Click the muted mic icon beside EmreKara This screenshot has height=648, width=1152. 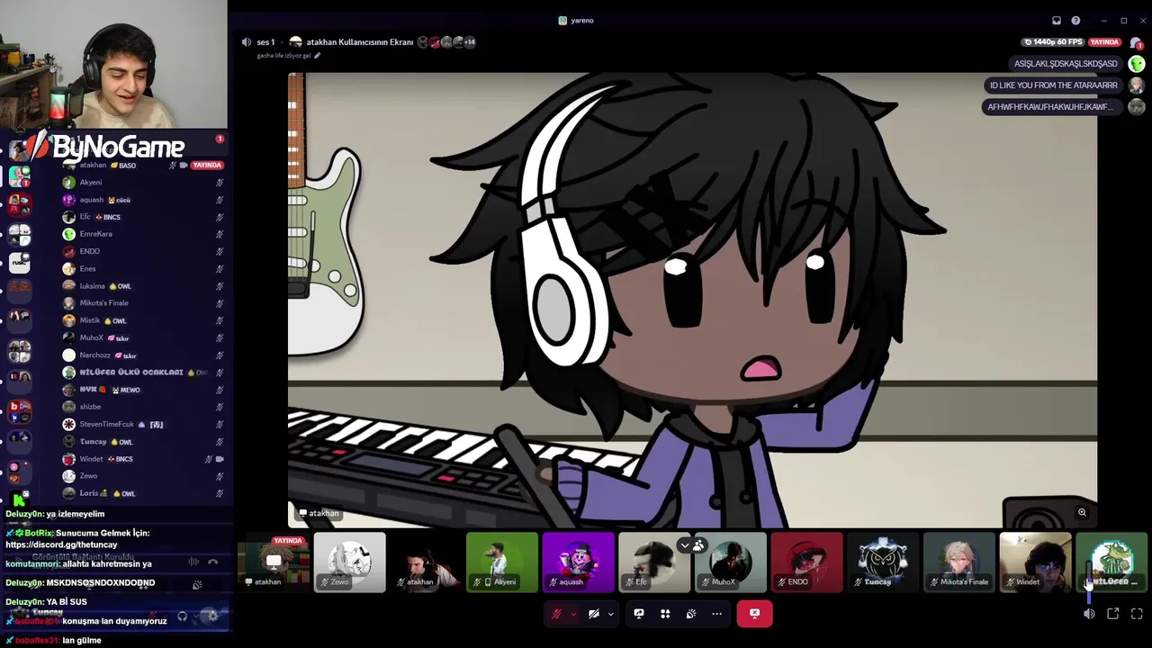coord(220,234)
